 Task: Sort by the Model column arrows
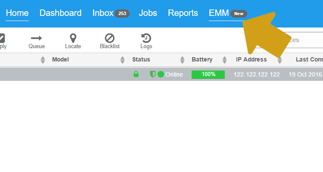point(123,60)
